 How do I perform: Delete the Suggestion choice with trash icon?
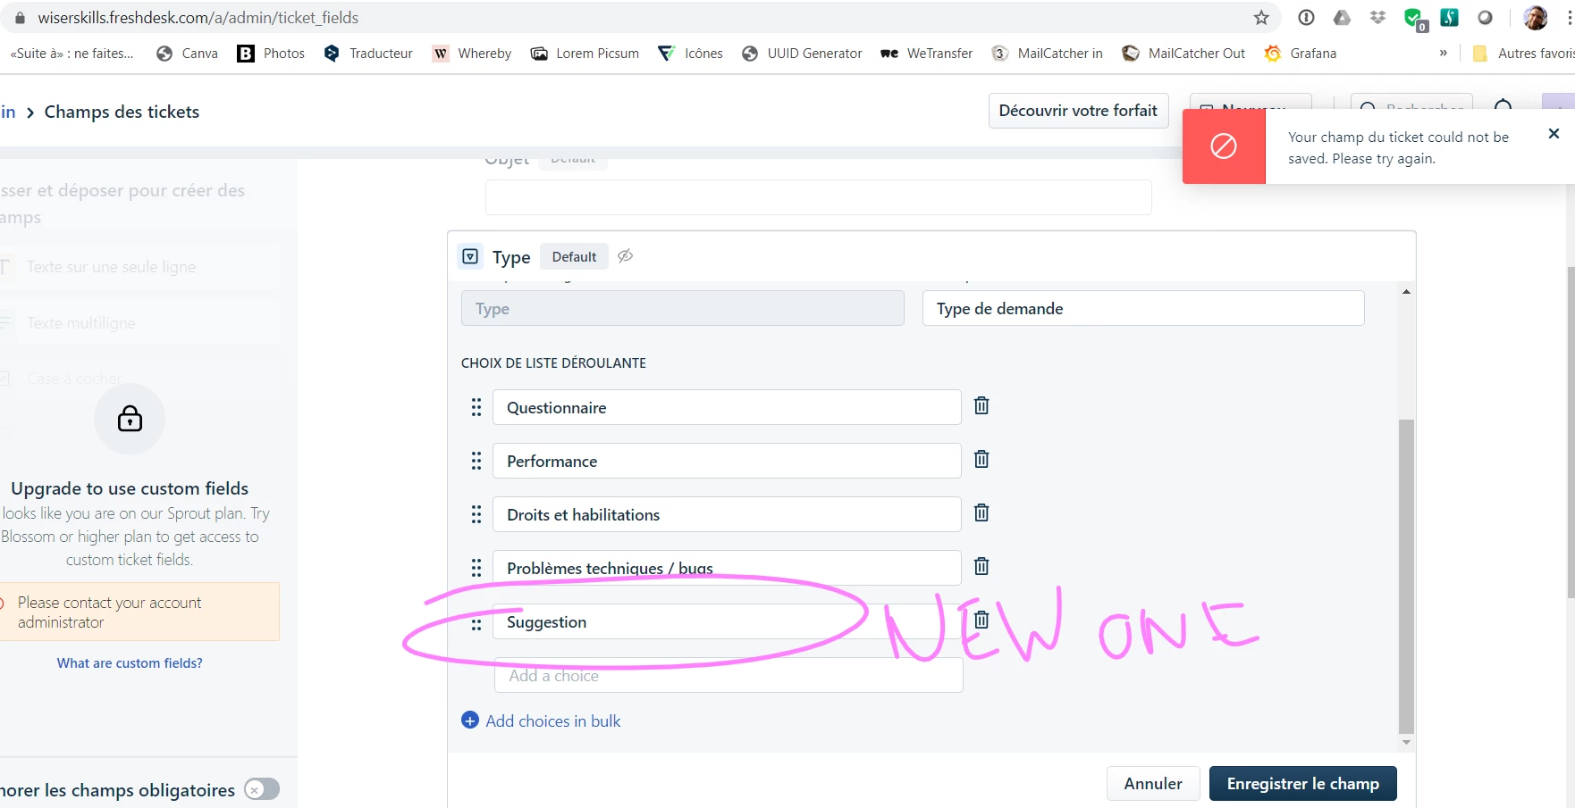point(981,621)
